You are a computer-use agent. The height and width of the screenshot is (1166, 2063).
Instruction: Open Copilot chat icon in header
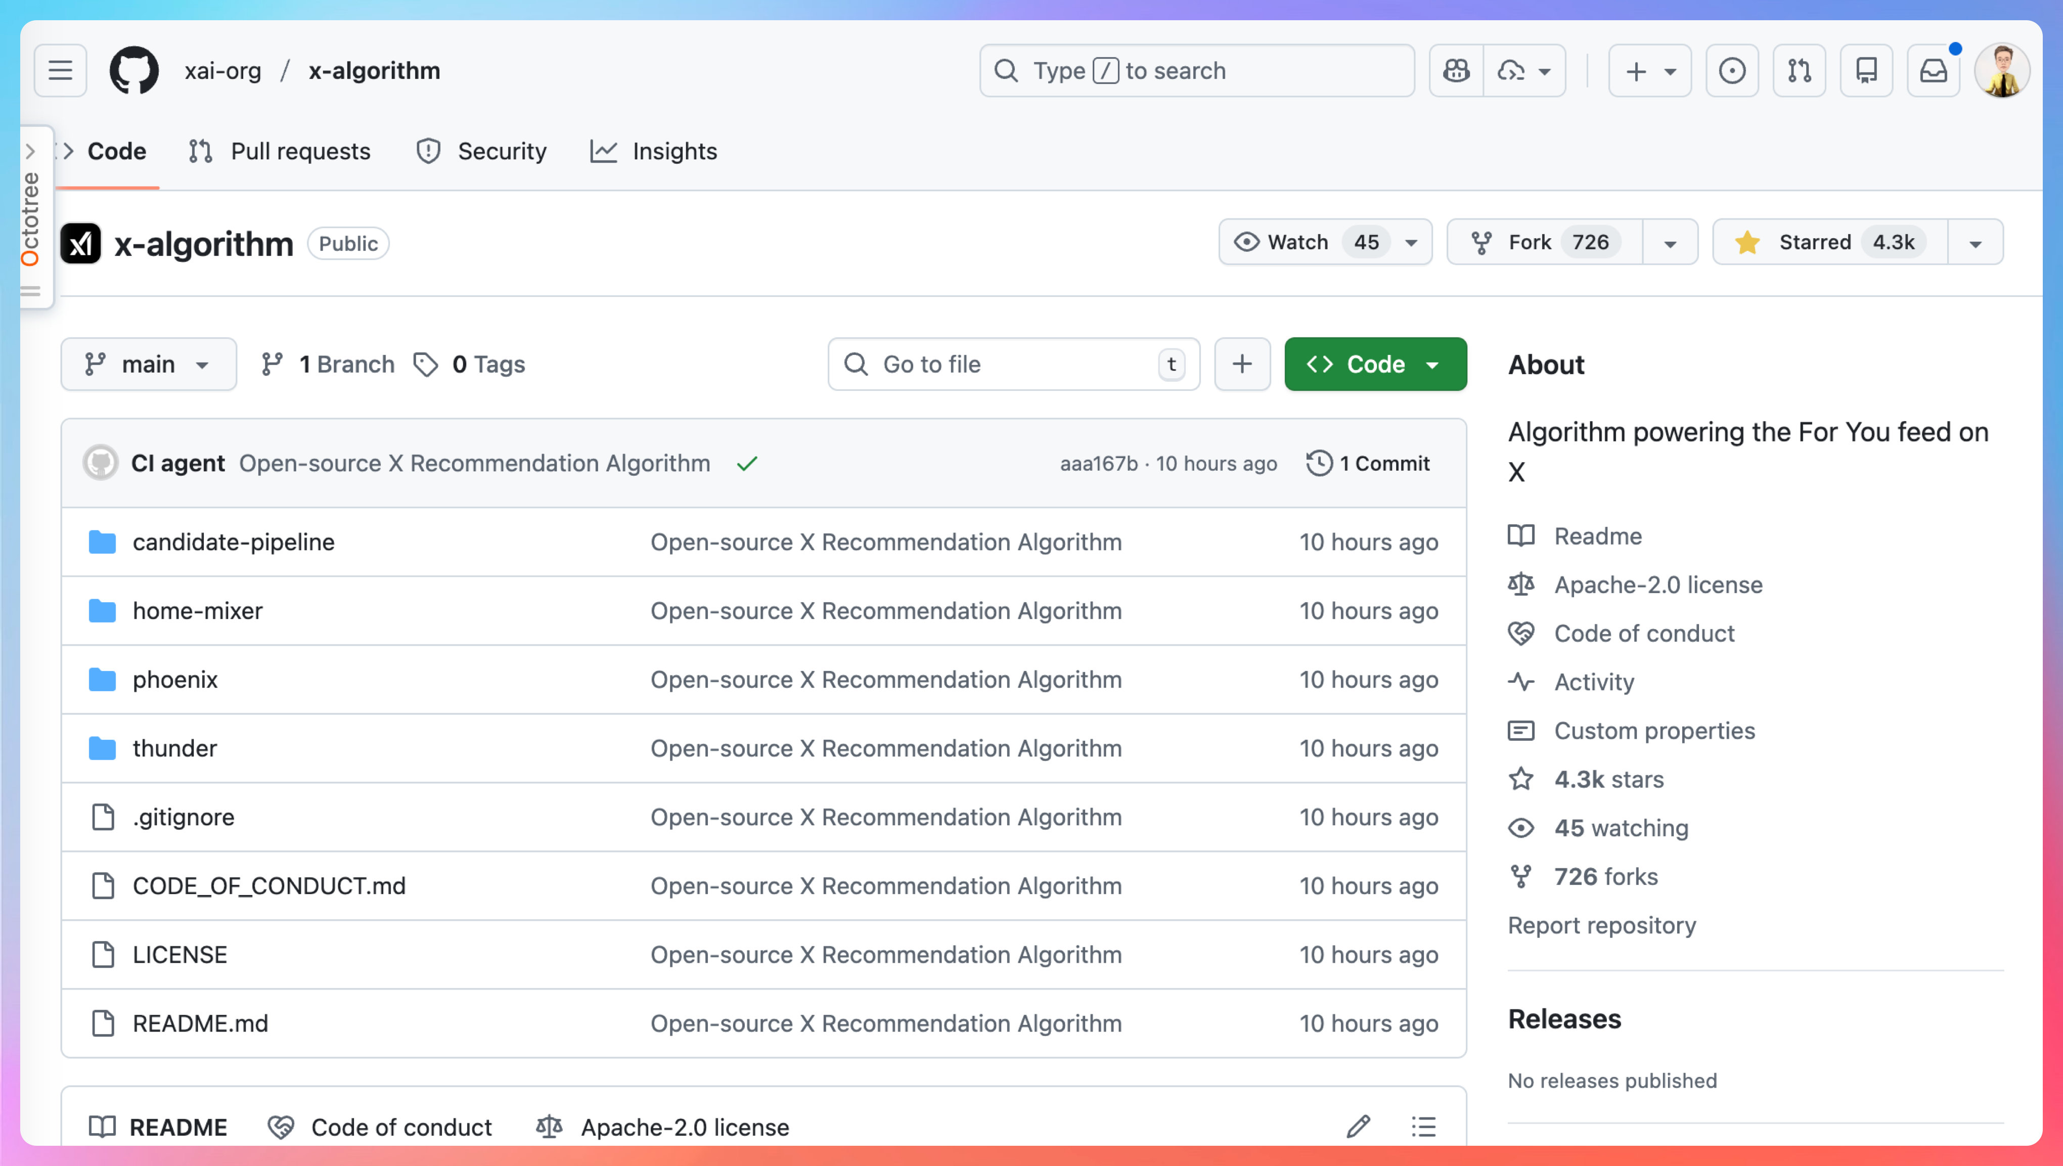pos(1456,70)
